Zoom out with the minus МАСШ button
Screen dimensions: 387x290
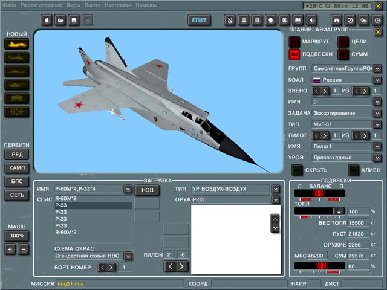click(24, 249)
